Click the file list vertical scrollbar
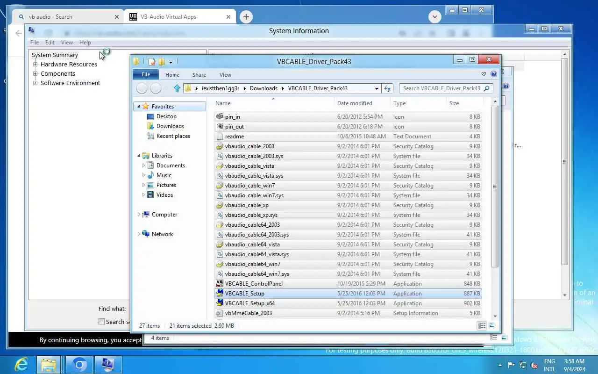The image size is (598, 374). coord(495,186)
